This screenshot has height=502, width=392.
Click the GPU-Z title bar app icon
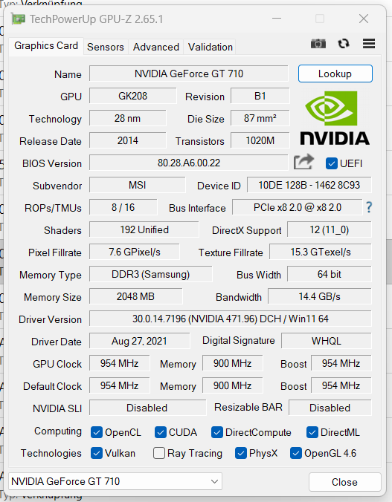point(19,19)
